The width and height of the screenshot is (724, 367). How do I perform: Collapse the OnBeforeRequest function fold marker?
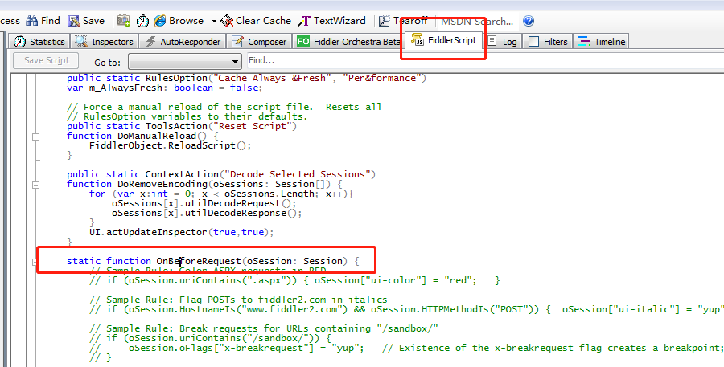36,262
